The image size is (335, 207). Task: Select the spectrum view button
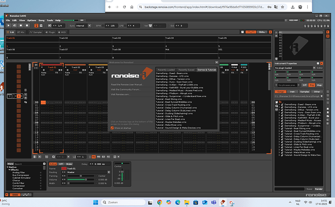point(262,32)
